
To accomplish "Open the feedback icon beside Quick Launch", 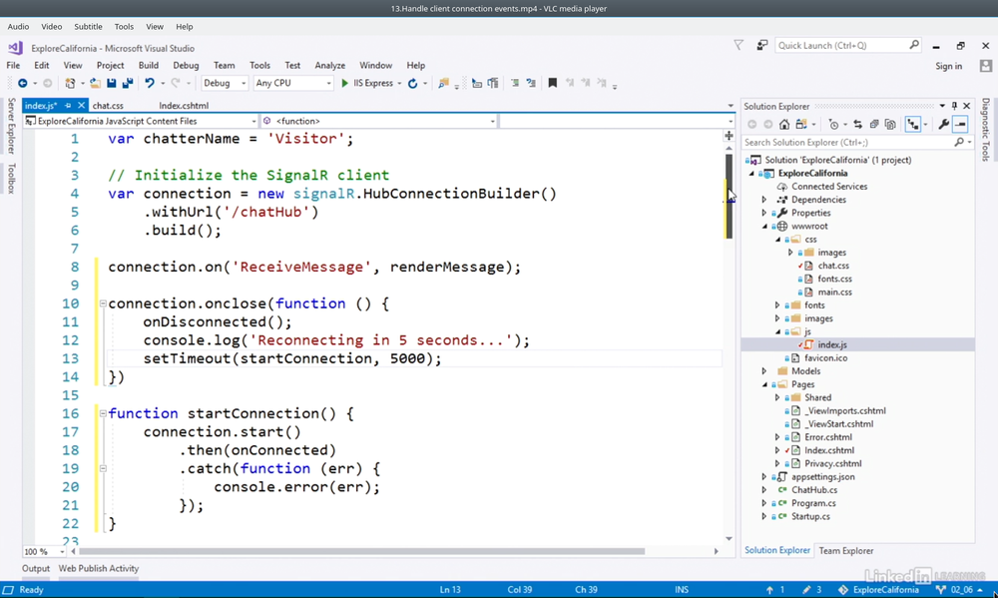I will point(761,45).
